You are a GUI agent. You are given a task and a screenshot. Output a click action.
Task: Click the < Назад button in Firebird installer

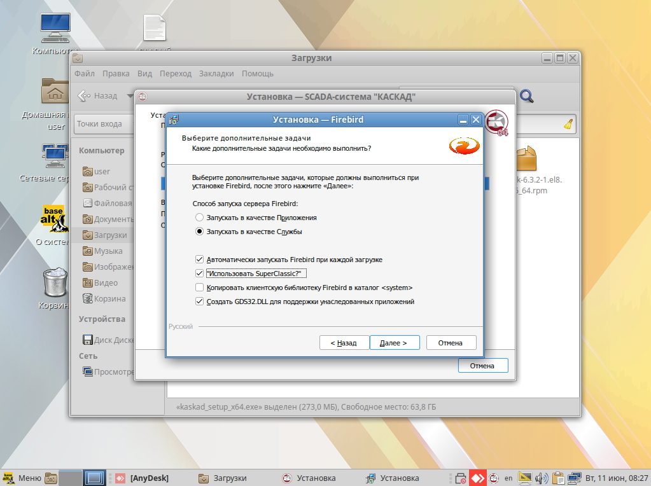pyautogui.click(x=344, y=343)
